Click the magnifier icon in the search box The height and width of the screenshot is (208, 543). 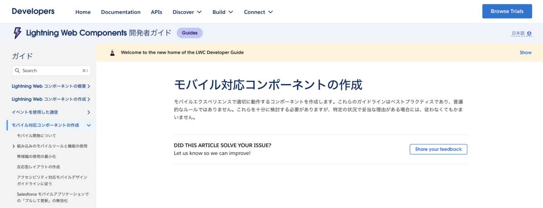pyautogui.click(x=17, y=71)
